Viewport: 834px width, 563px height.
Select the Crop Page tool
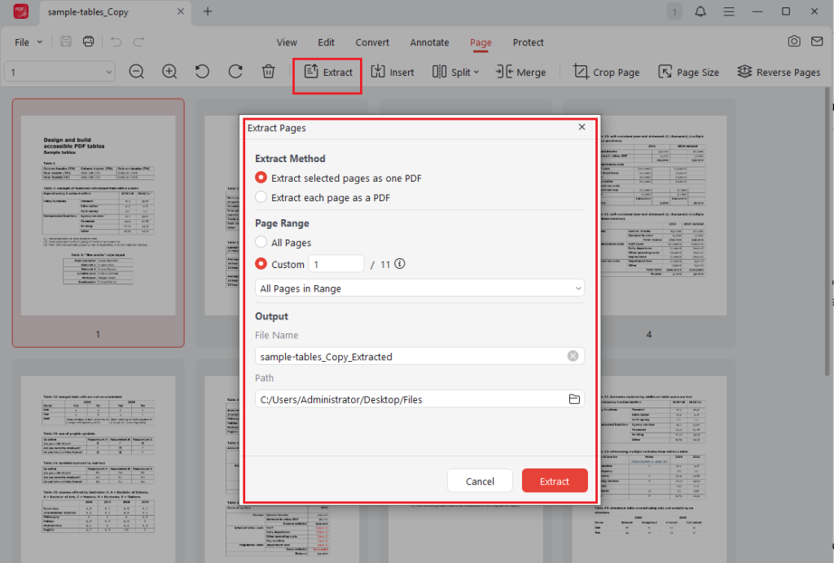606,72
